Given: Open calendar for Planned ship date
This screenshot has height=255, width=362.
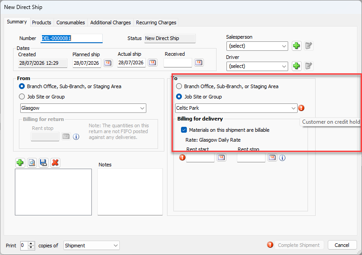Looking at the screenshot, I should click(x=108, y=63).
